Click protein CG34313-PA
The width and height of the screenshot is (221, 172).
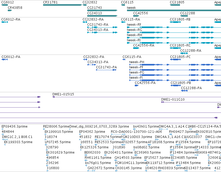98,62
